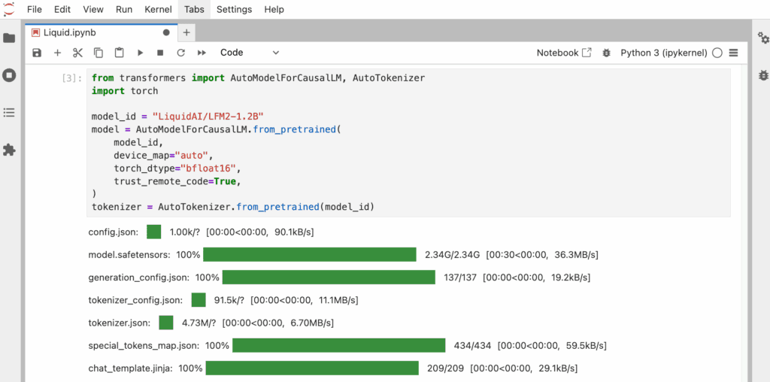
Task: Select the Liquid.ipynb tab
Action: click(x=101, y=32)
